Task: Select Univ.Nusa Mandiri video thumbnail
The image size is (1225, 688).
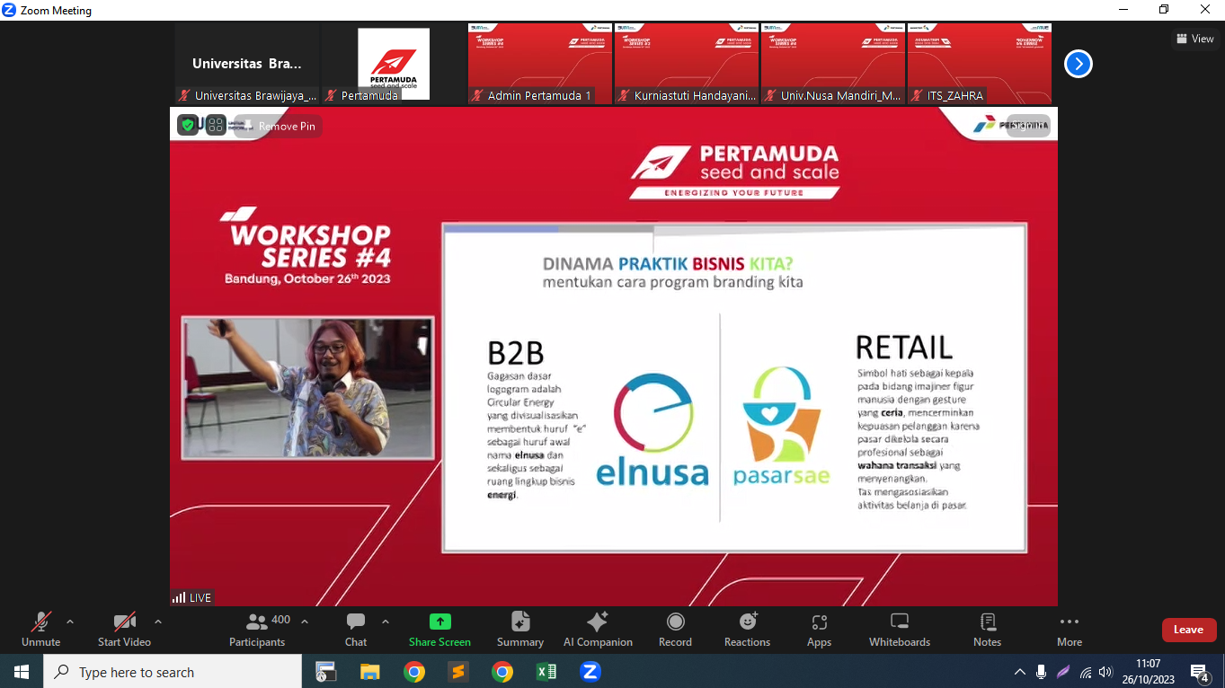Action: (833, 64)
